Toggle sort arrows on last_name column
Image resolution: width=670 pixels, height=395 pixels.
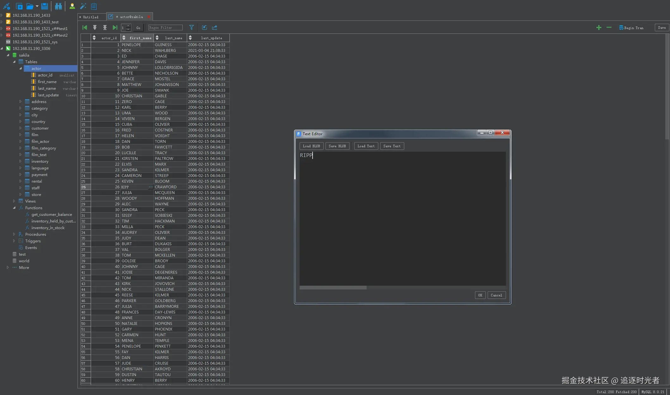tap(157, 38)
